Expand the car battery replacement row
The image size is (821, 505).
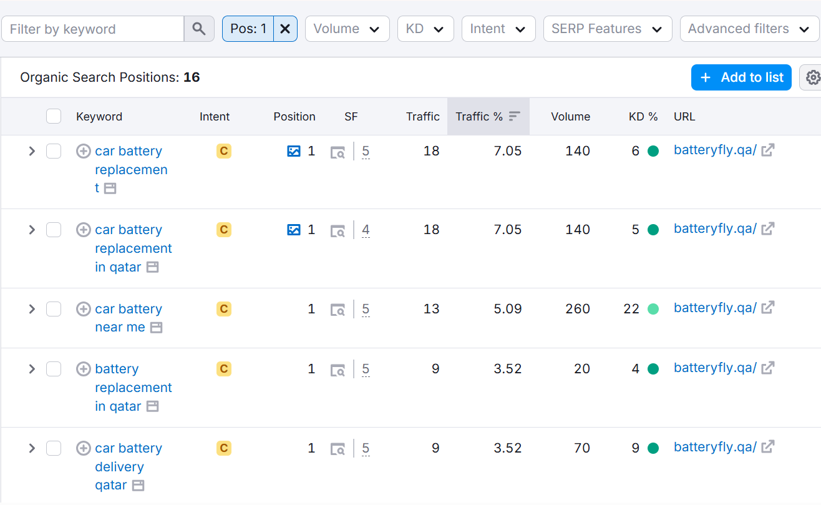click(x=31, y=150)
